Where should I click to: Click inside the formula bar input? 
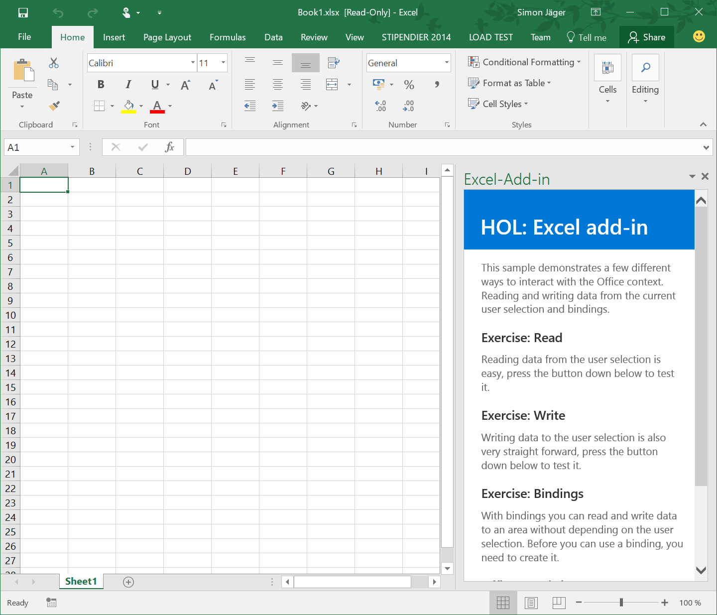[x=443, y=147]
